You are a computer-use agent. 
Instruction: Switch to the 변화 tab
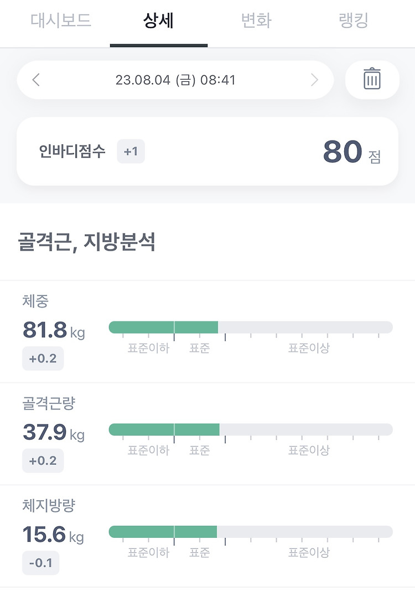click(x=256, y=21)
